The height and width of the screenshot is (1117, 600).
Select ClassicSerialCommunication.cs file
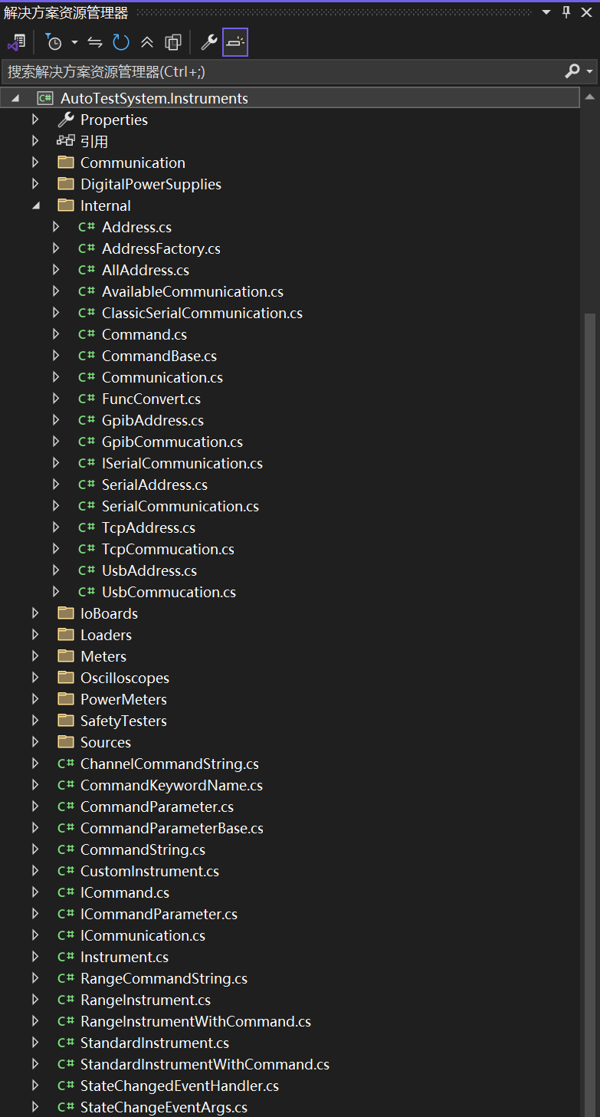pos(202,313)
